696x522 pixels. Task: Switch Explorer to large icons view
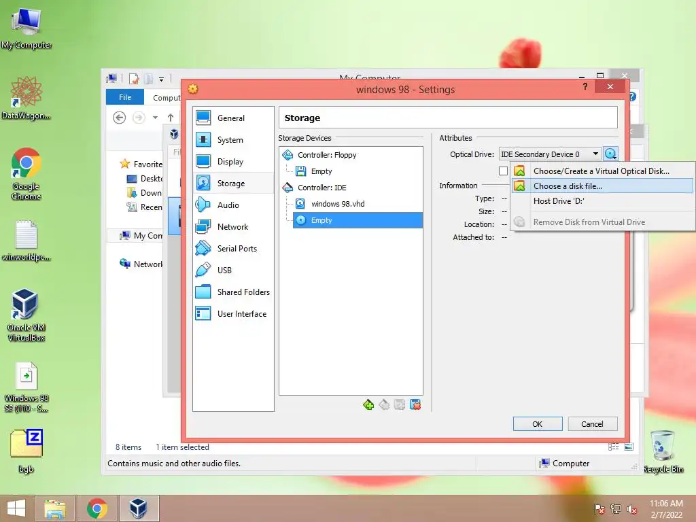point(629,447)
